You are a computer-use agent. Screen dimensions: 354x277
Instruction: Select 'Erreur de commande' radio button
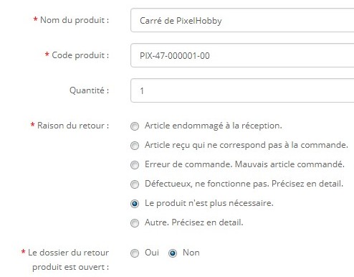coord(135,165)
